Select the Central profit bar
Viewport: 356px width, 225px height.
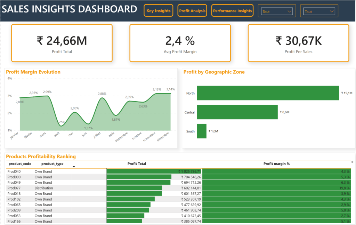click(237, 112)
